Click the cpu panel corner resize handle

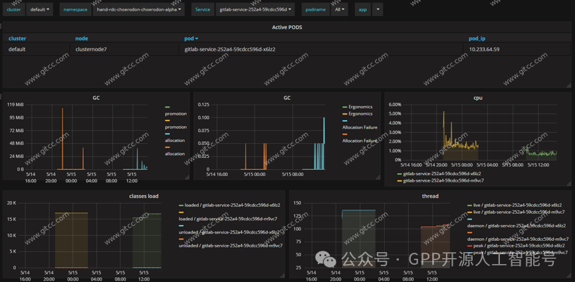point(569,184)
